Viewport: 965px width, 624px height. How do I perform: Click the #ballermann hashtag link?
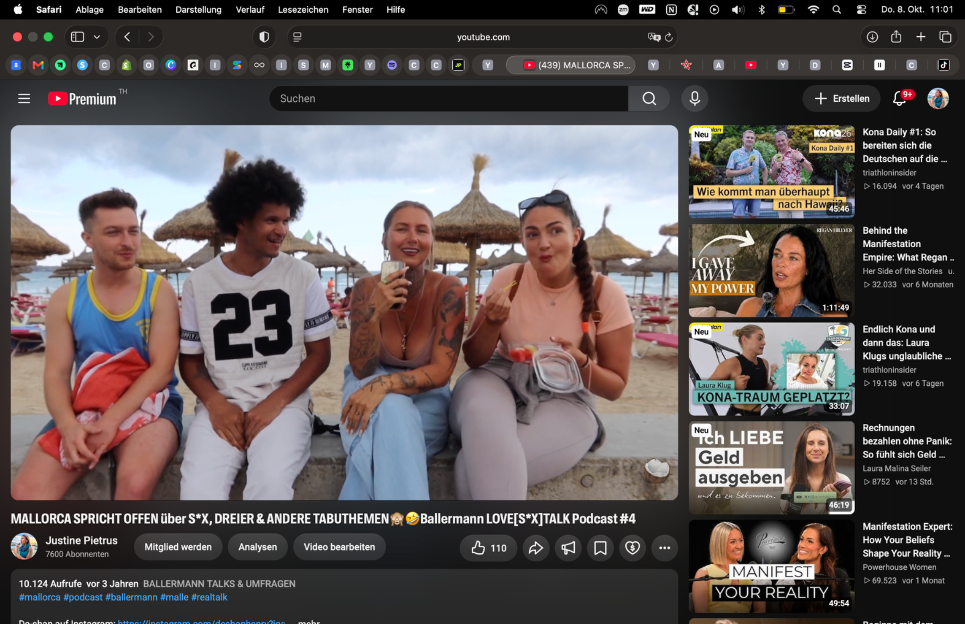131,597
